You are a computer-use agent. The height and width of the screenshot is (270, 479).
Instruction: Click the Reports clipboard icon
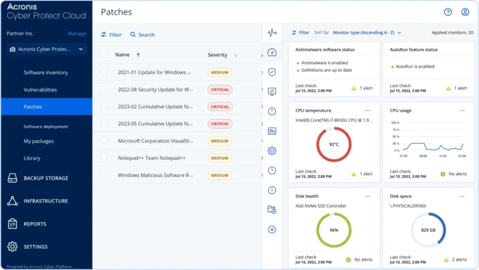pos(12,224)
